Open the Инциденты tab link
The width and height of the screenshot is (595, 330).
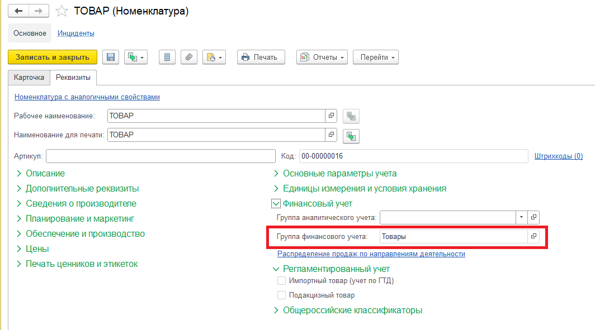point(76,34)
